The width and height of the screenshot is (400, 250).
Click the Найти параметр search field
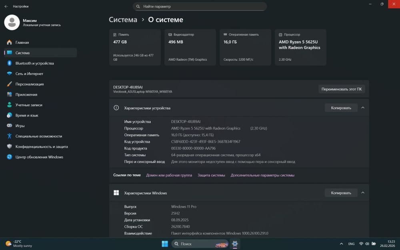200,6
